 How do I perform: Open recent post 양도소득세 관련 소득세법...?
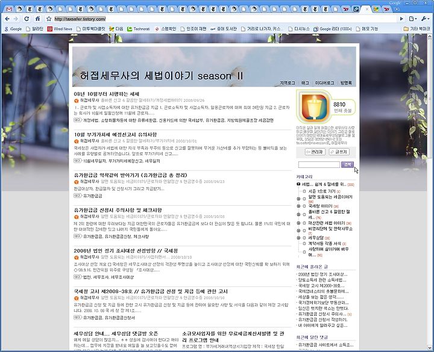coord(322,280)
